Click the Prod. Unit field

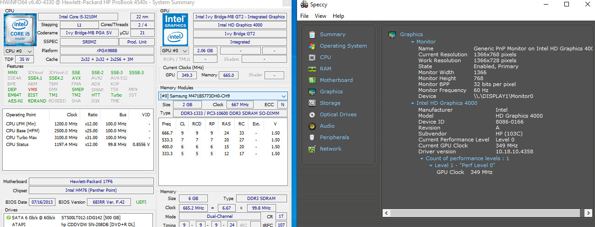(x=137, y=42)
